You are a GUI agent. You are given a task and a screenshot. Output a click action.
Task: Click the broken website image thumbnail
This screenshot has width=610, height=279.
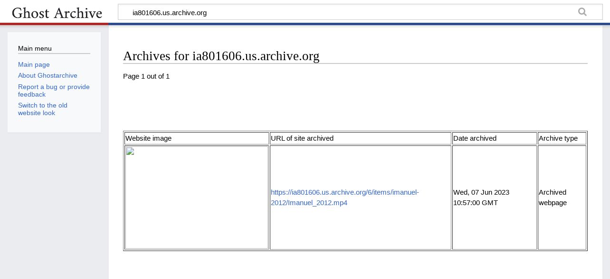click(197, 198)
